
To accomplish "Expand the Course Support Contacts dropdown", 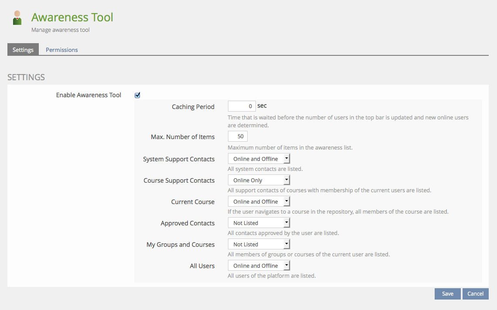I will click(x=259, y=180).
